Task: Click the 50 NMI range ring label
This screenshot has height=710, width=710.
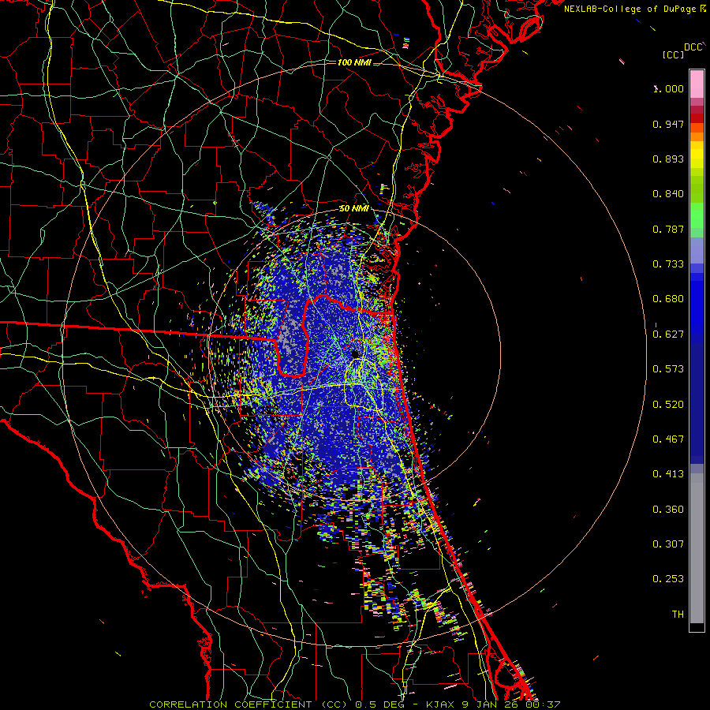Action: coord(353,209)
